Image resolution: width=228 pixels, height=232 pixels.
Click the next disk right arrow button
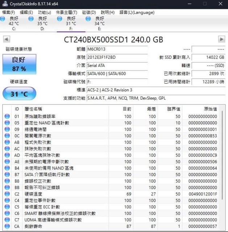pyautogui.click(x=221, y=39)
